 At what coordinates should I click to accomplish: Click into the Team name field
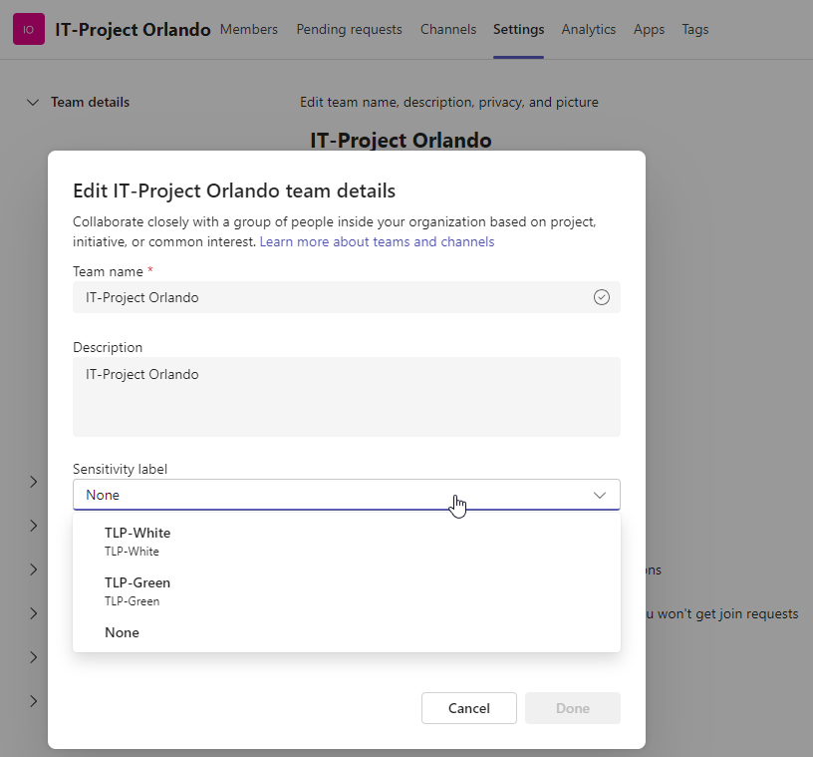[299, 296]
